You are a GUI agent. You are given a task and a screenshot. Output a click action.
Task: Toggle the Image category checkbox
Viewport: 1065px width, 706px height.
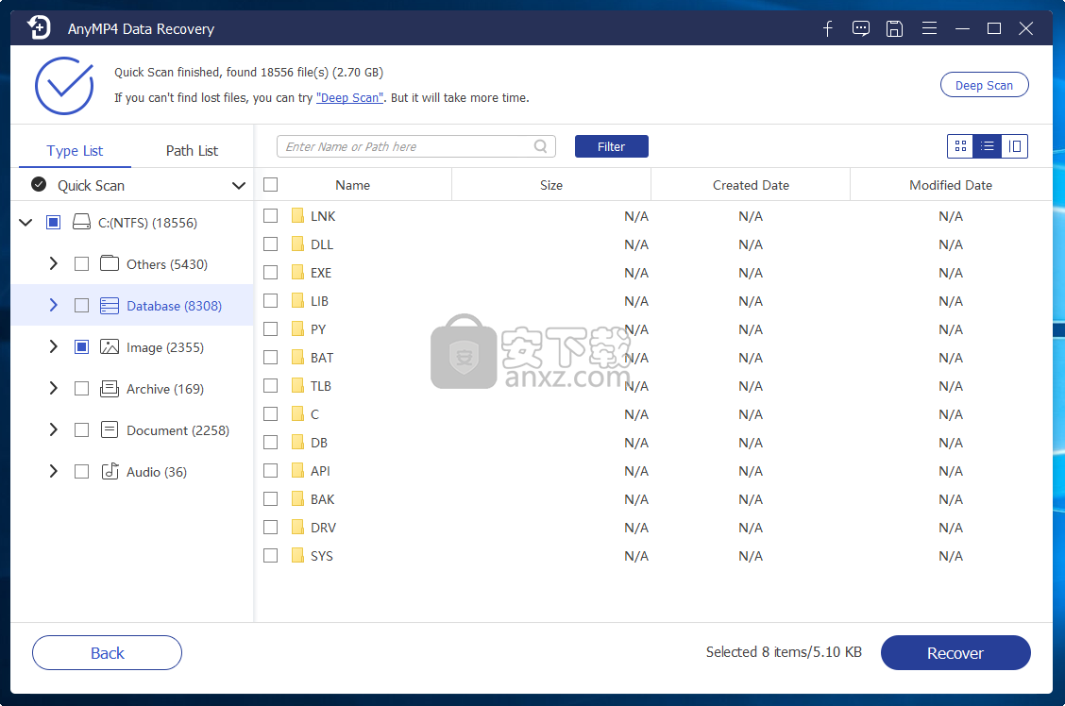click(82, 347)
